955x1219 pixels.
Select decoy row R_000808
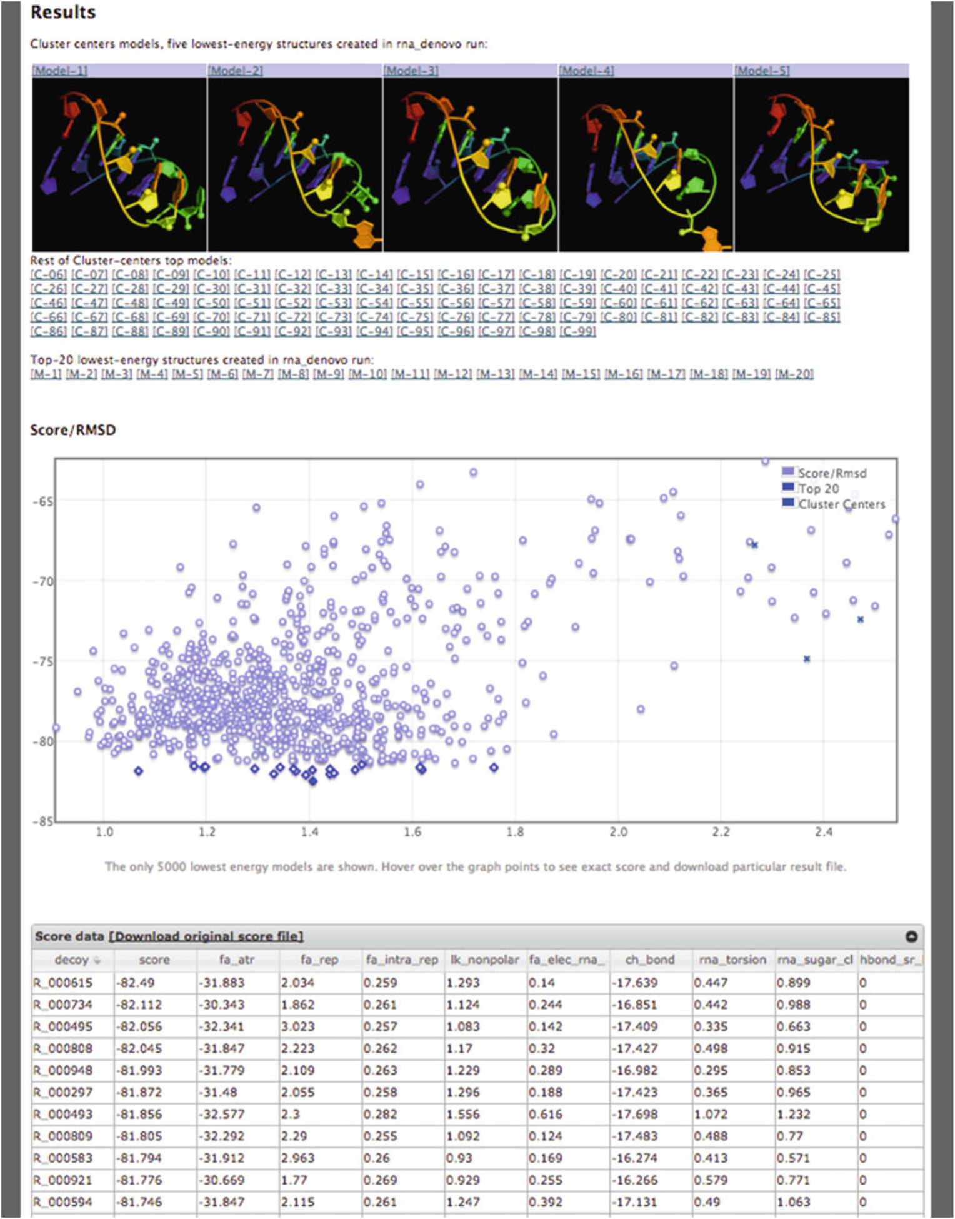tap(477, 1049)
